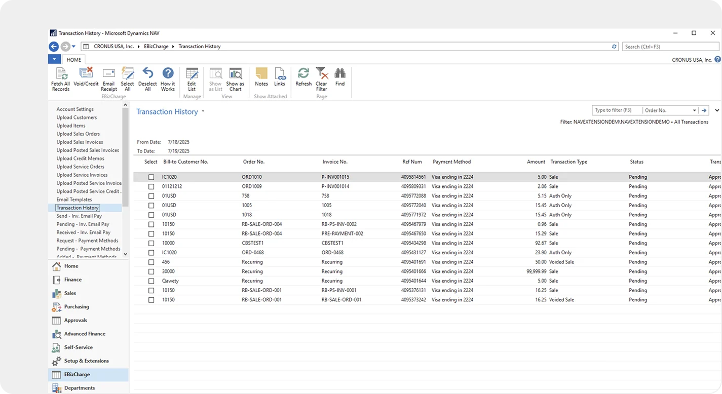Click the Refresh page icon
The image size is (722, 394).
click(303, 77)
